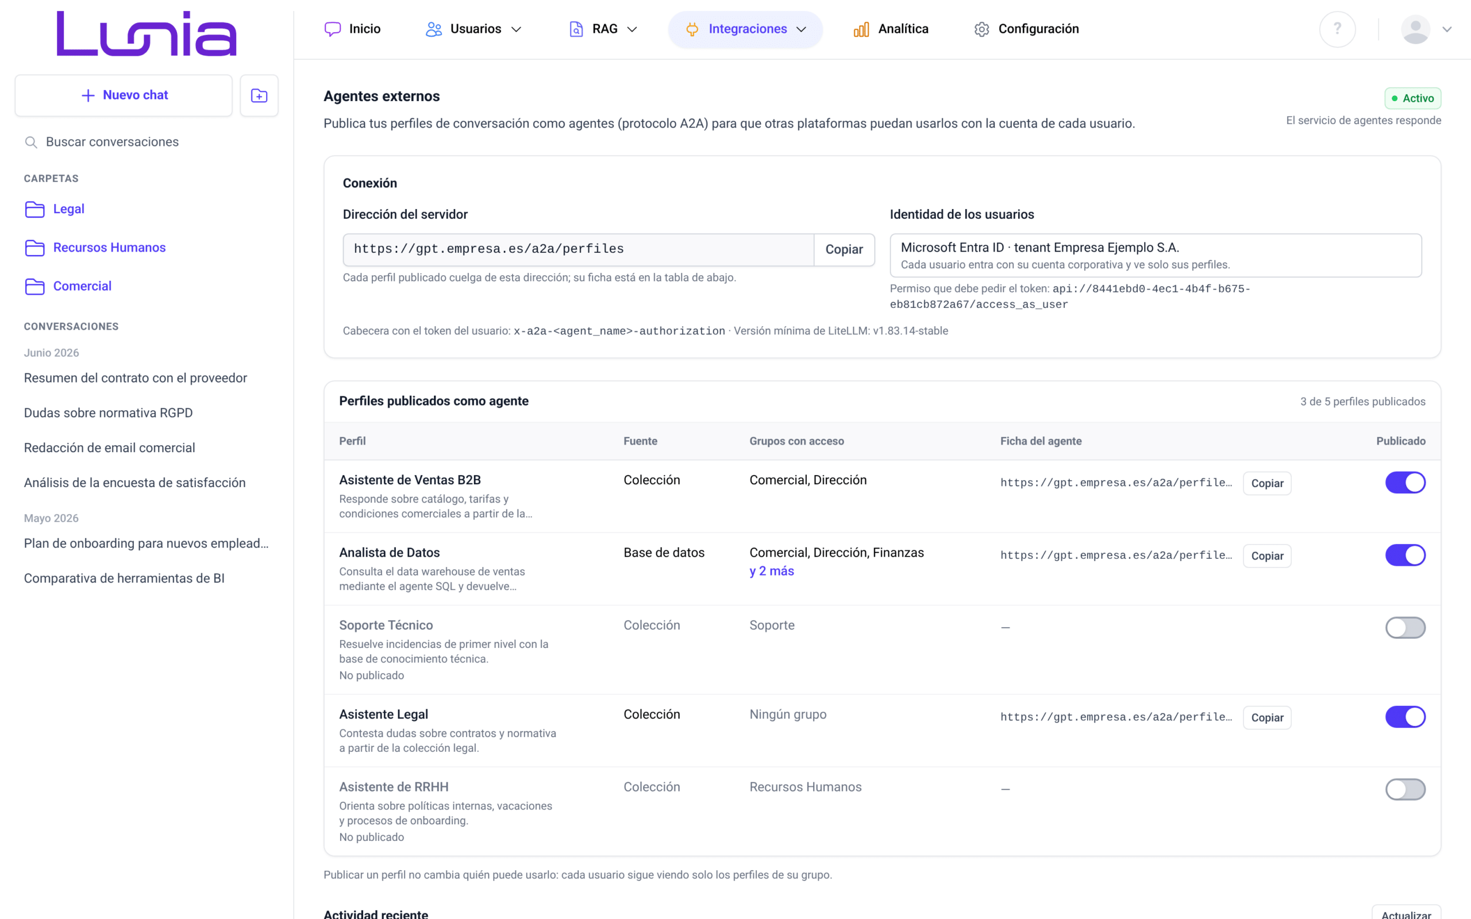Click the Usuarios people icon

pos(433,29)
